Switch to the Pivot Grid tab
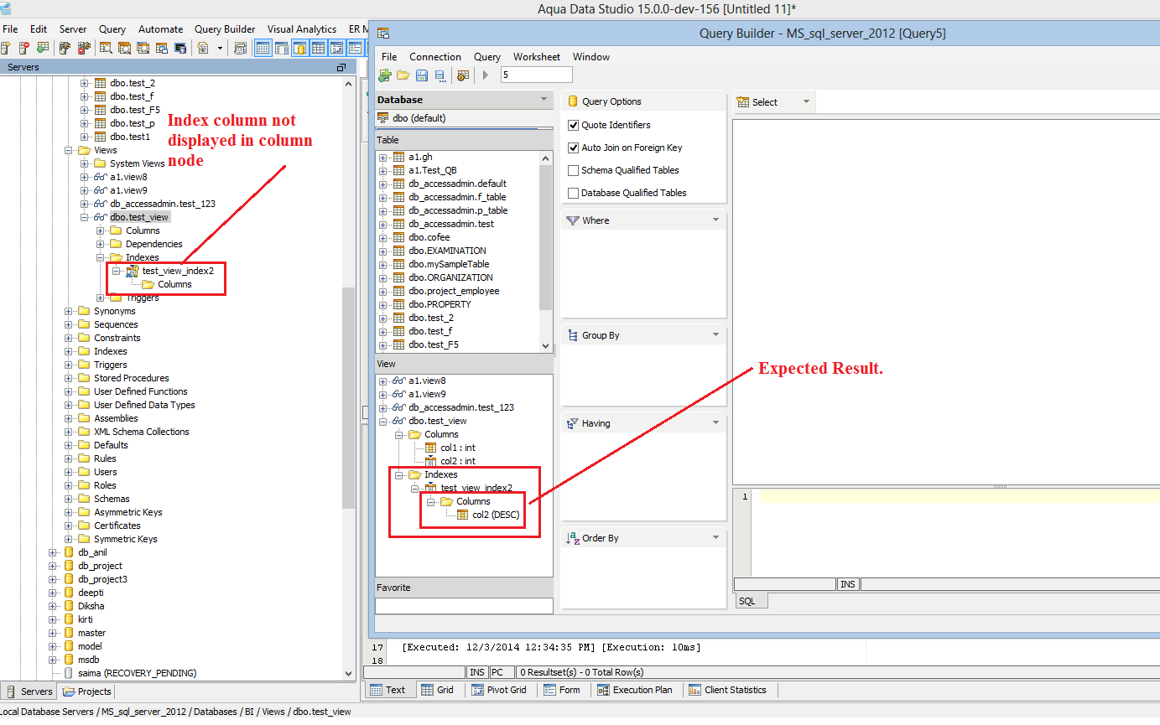 pos(500,690)
